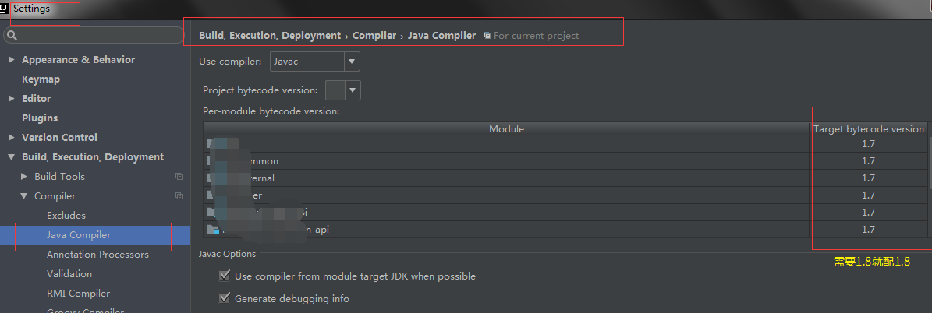Click the settings search input field

tap(97, 35)
